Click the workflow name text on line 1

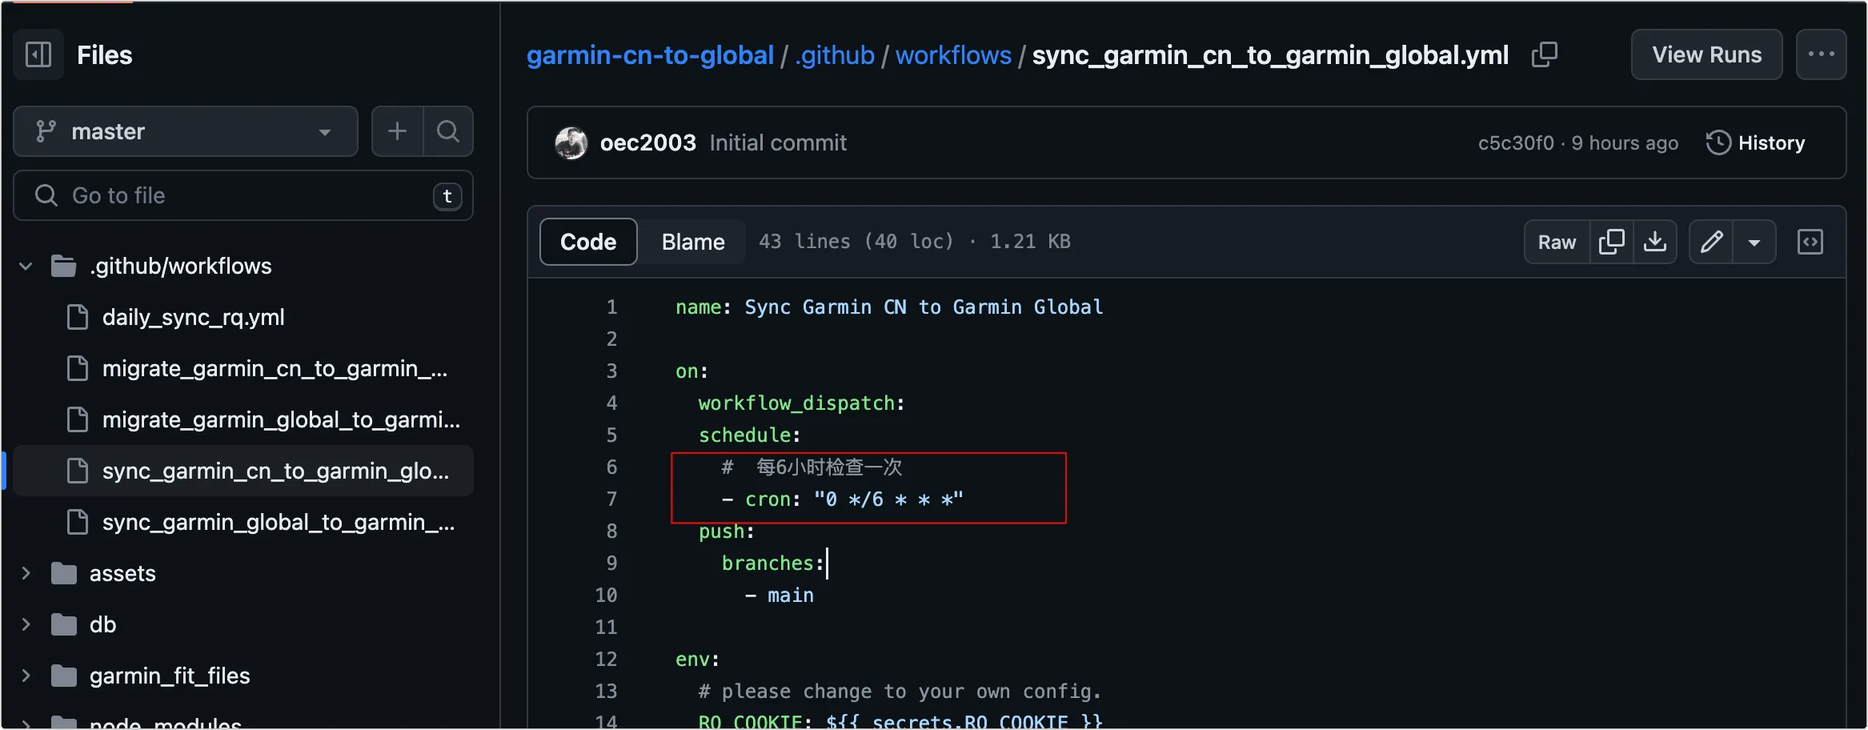924,307
